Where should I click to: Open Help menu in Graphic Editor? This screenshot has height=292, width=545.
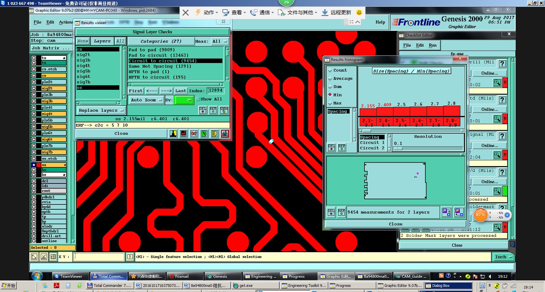380,22
